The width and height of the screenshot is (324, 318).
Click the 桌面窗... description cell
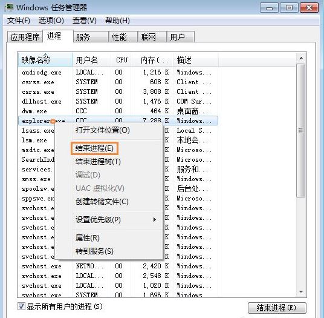192,111
